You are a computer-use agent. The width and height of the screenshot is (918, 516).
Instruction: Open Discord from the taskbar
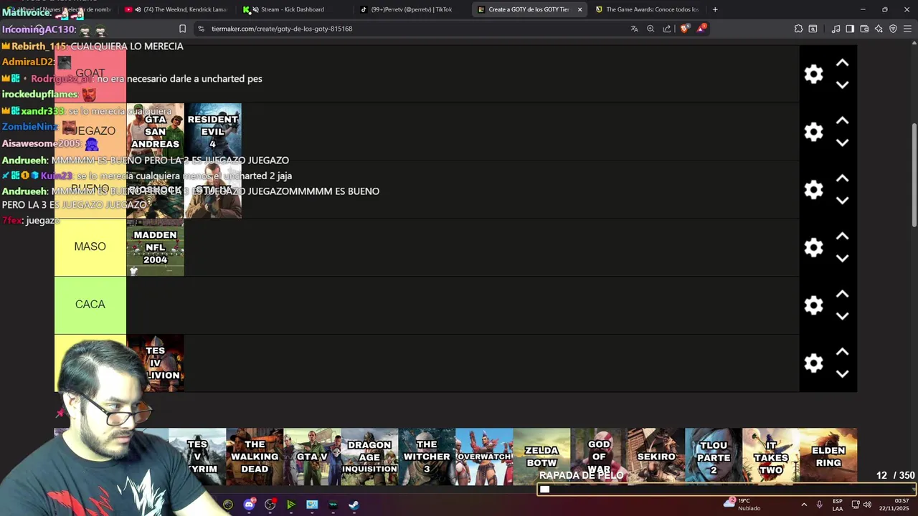point(249,505)
